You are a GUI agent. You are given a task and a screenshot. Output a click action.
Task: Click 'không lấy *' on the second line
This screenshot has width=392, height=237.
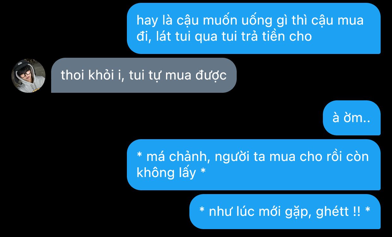tap(171, 173)
